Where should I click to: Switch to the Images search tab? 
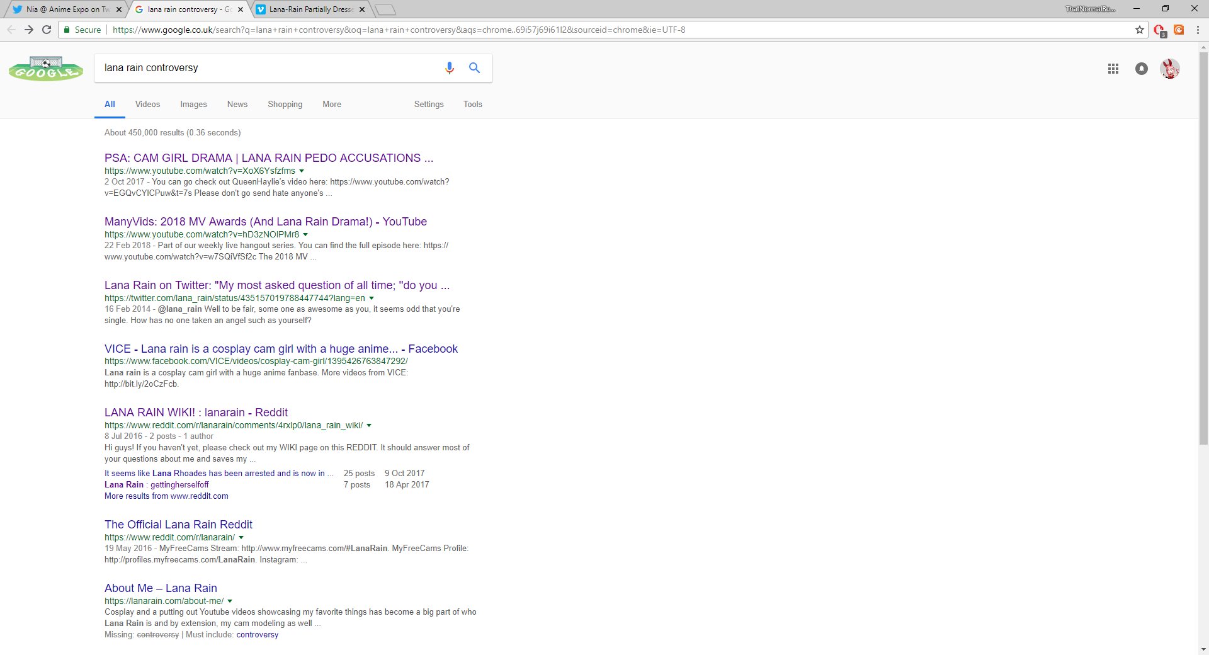point(193,104)
